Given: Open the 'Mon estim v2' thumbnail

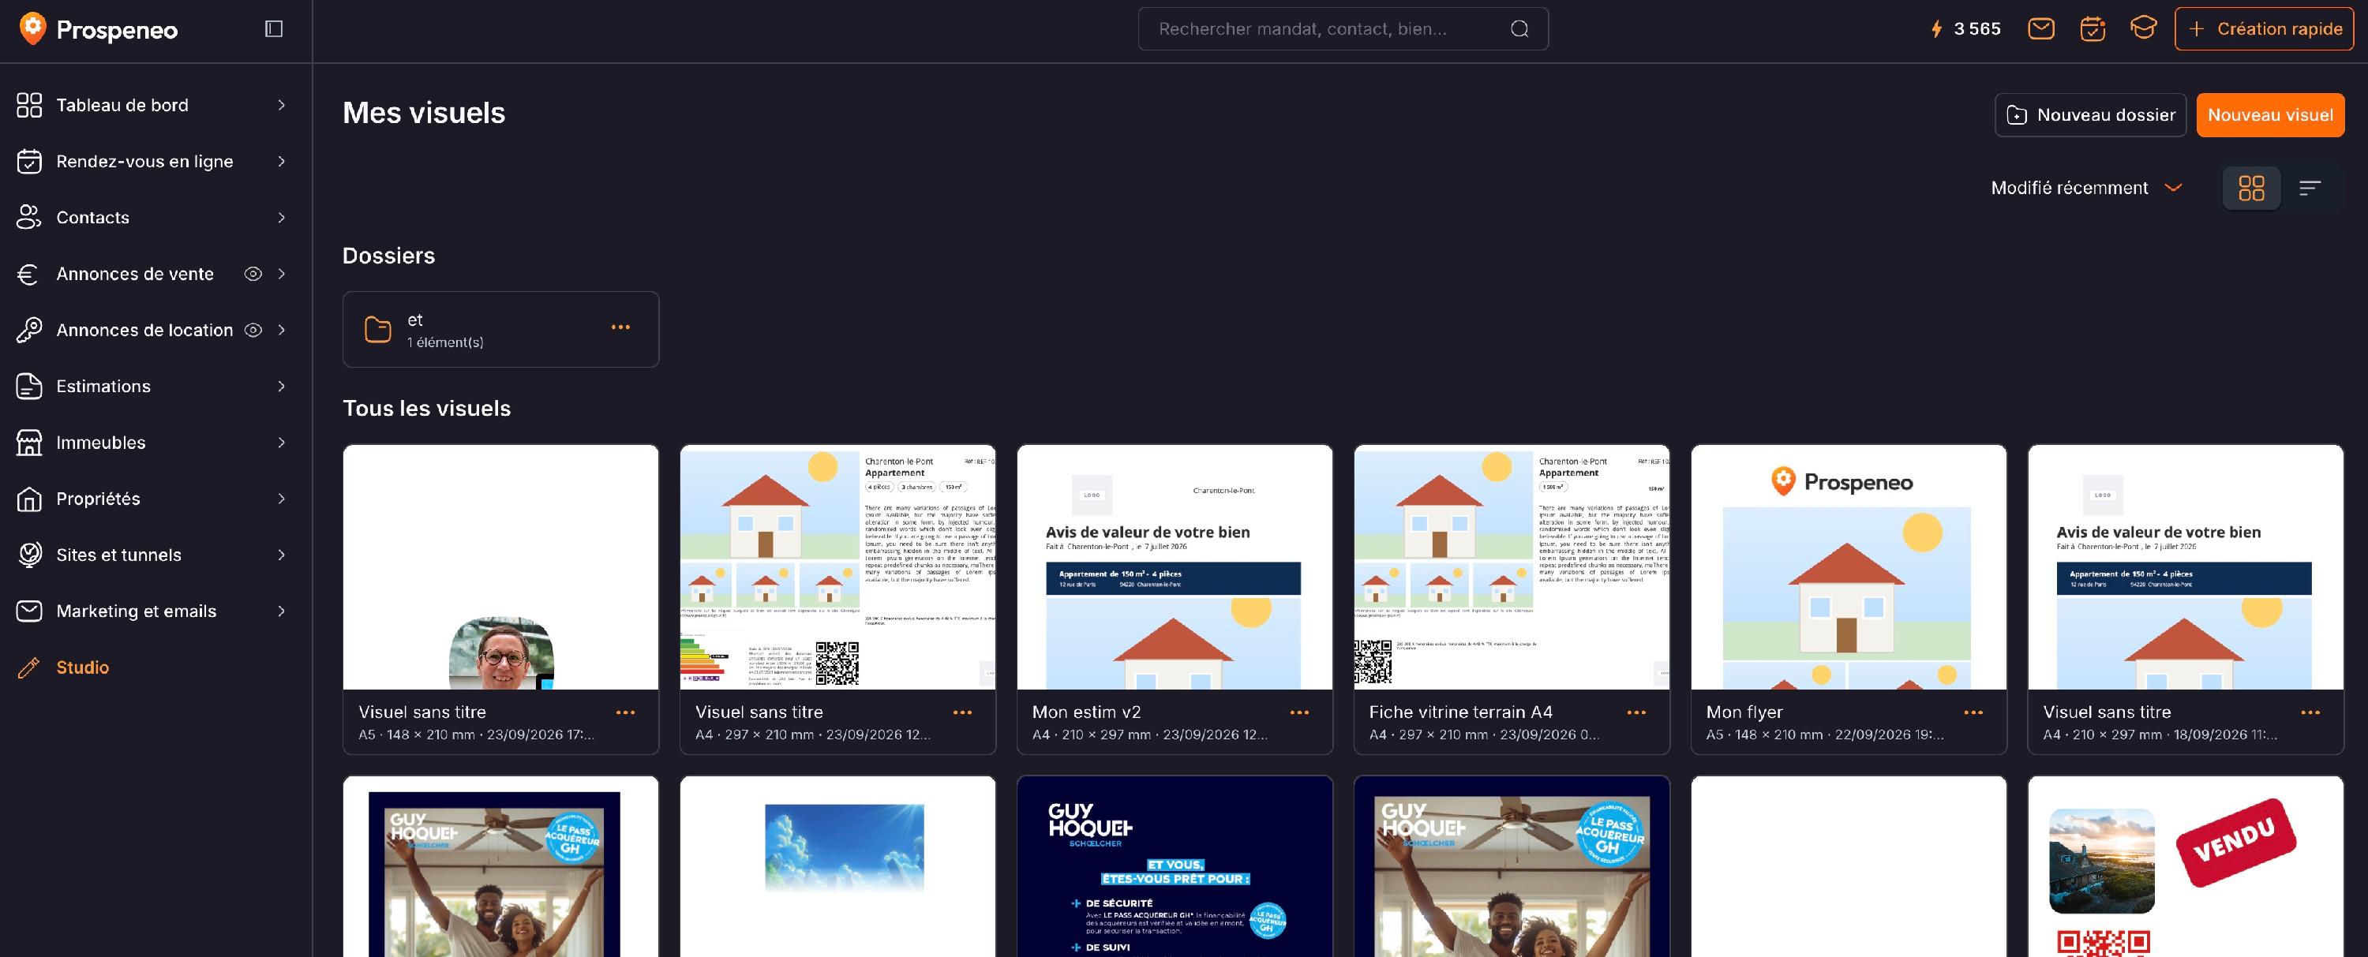Looking at the screenshot, I should pyautogui.click(x=1174, y=567).
